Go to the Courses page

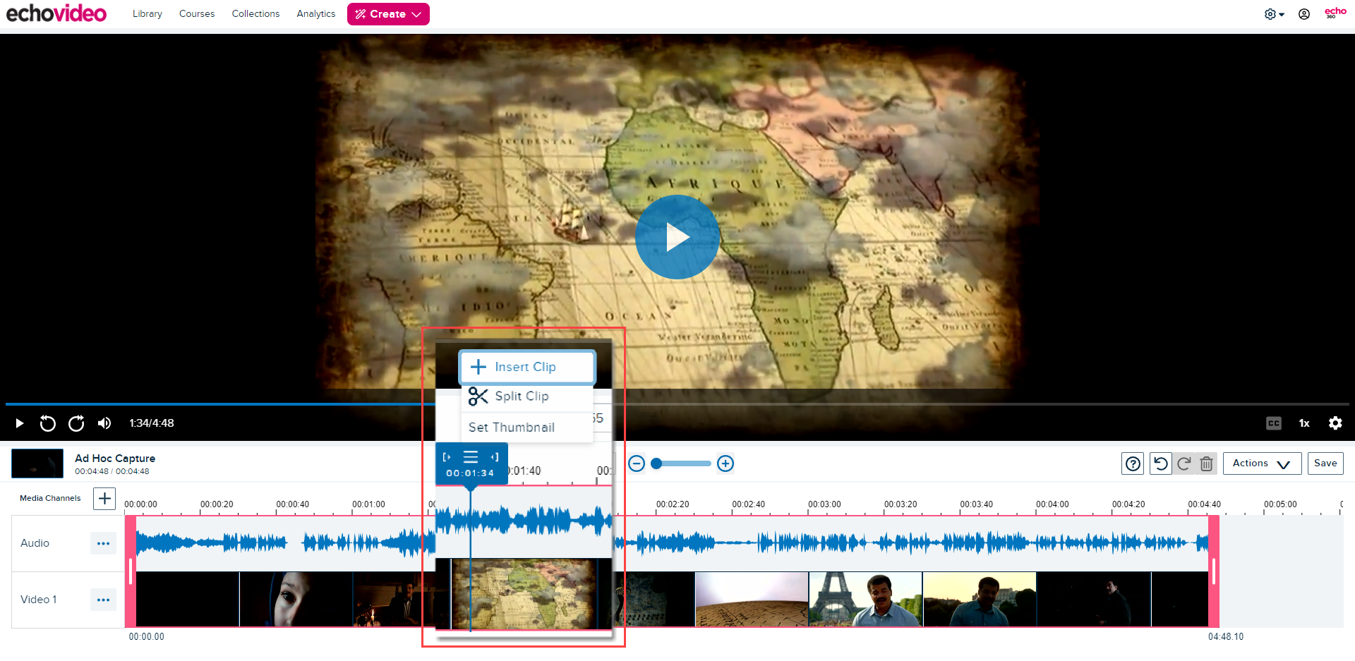(197, 13)
